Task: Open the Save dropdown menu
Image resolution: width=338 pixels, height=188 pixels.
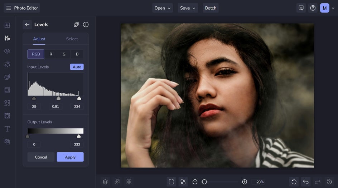Action: coord(188,8)
